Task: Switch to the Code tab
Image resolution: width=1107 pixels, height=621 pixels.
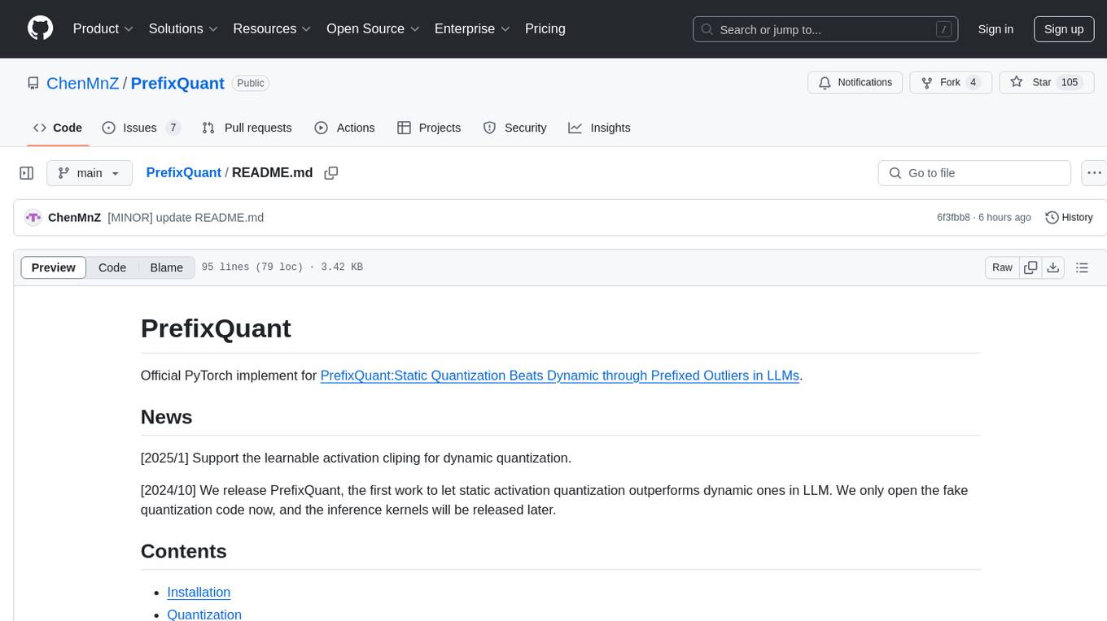Action: tap(58, 128)
